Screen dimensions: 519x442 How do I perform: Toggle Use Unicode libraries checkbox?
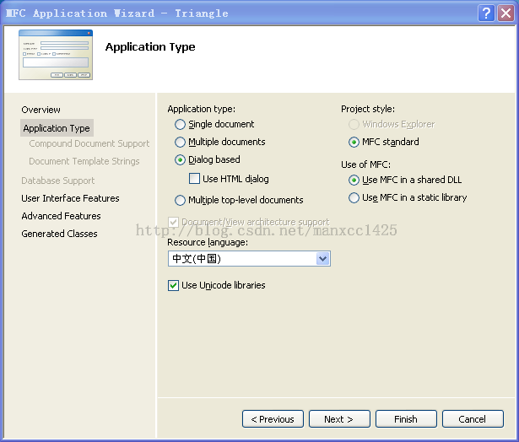[x=174, y=286]
